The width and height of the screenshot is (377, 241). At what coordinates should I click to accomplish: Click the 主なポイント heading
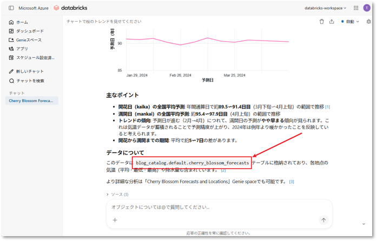click(122, 95)
